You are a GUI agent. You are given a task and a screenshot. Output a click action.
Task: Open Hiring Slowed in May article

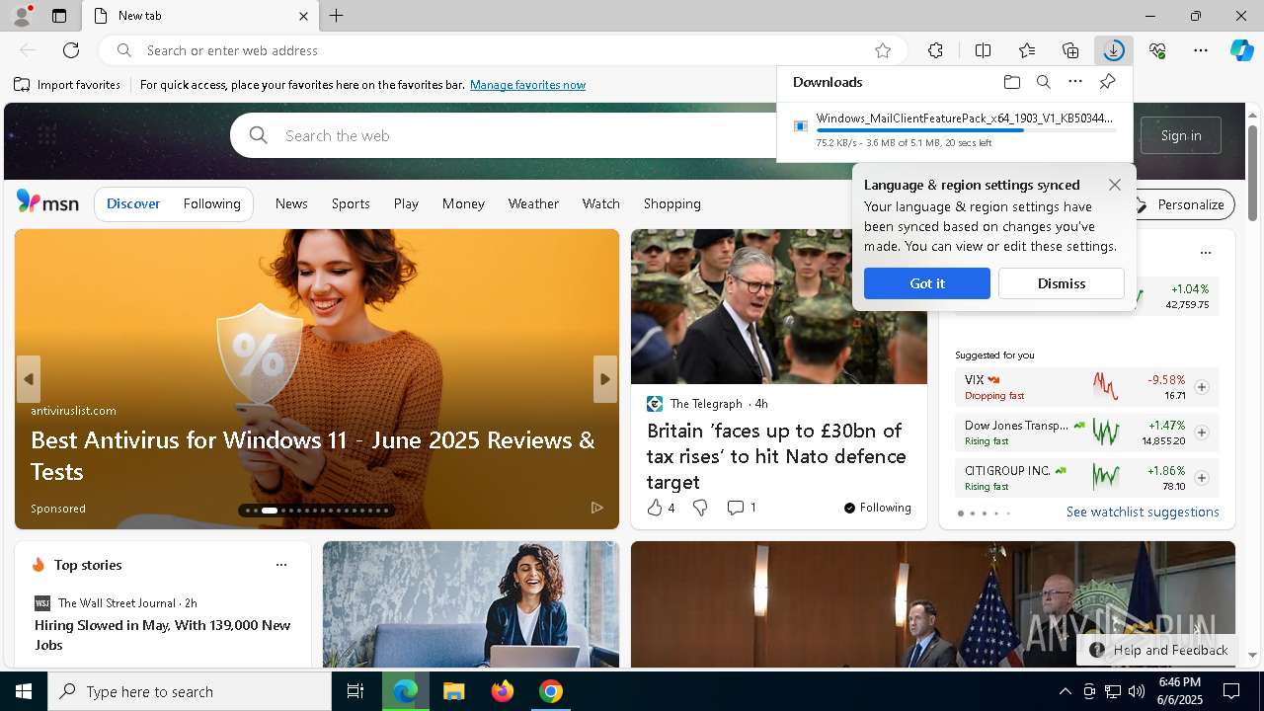pyautogui.click(x=163, y=635)
